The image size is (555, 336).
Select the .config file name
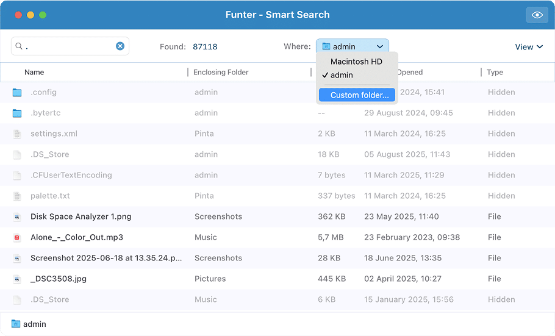pos(43,92)
